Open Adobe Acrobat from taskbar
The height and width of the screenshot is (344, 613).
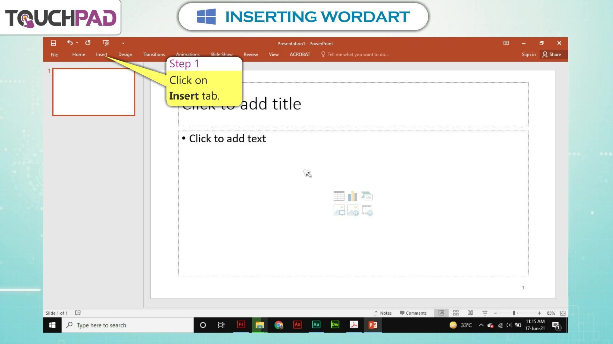354,325
